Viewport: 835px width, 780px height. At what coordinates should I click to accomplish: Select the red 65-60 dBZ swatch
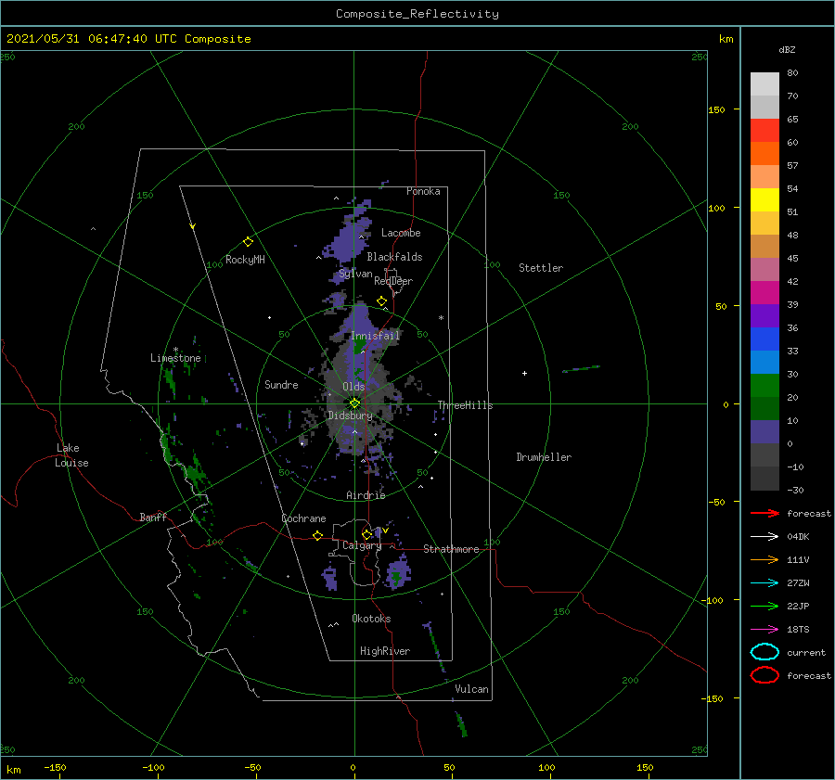[x=764, y=131]
